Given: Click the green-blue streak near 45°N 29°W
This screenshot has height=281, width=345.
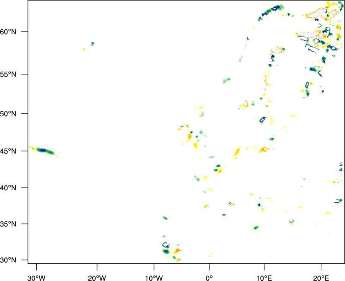Looking at the screenshot, I should coord(45,151).
